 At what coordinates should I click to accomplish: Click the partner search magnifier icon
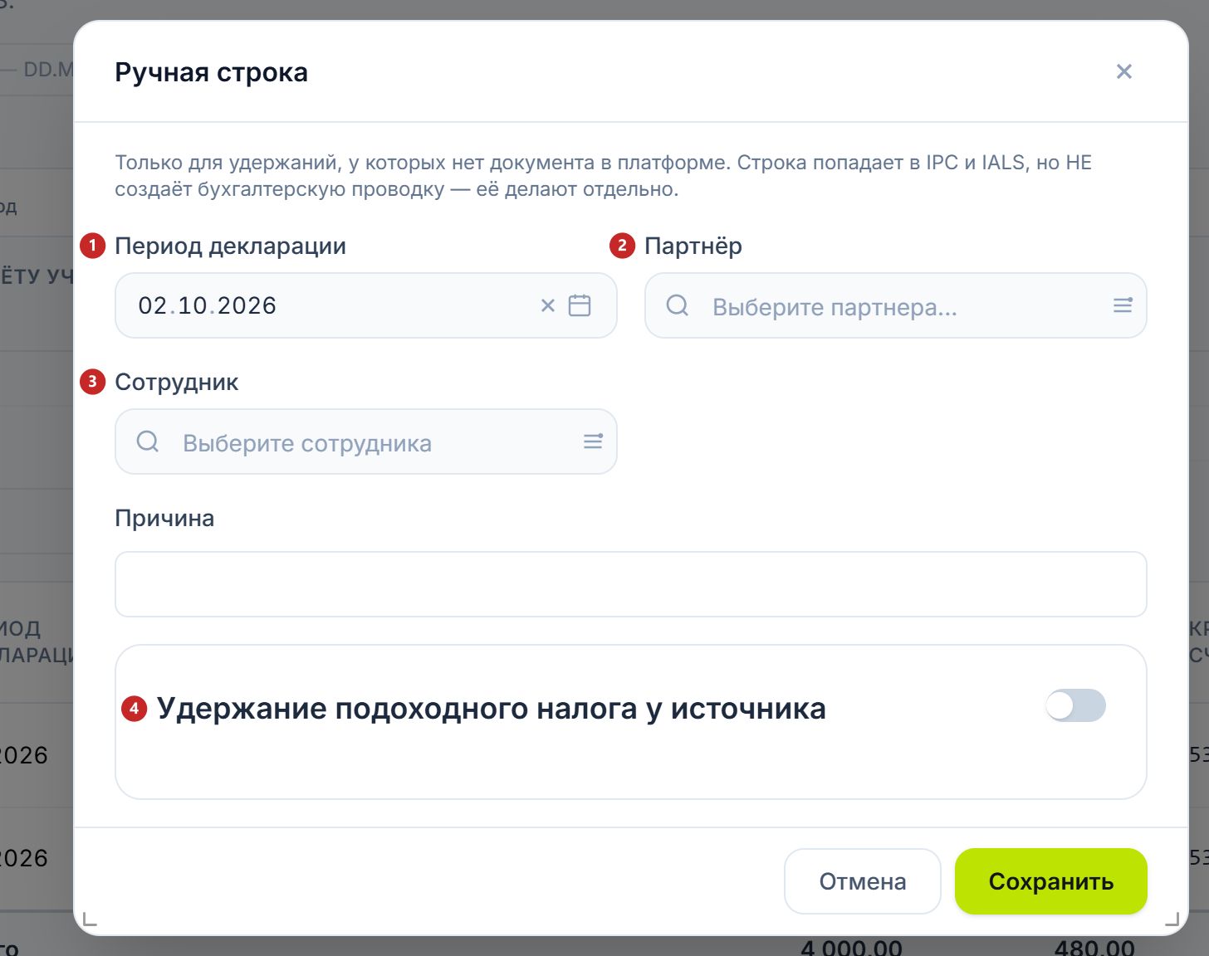(x=678, y=305)
